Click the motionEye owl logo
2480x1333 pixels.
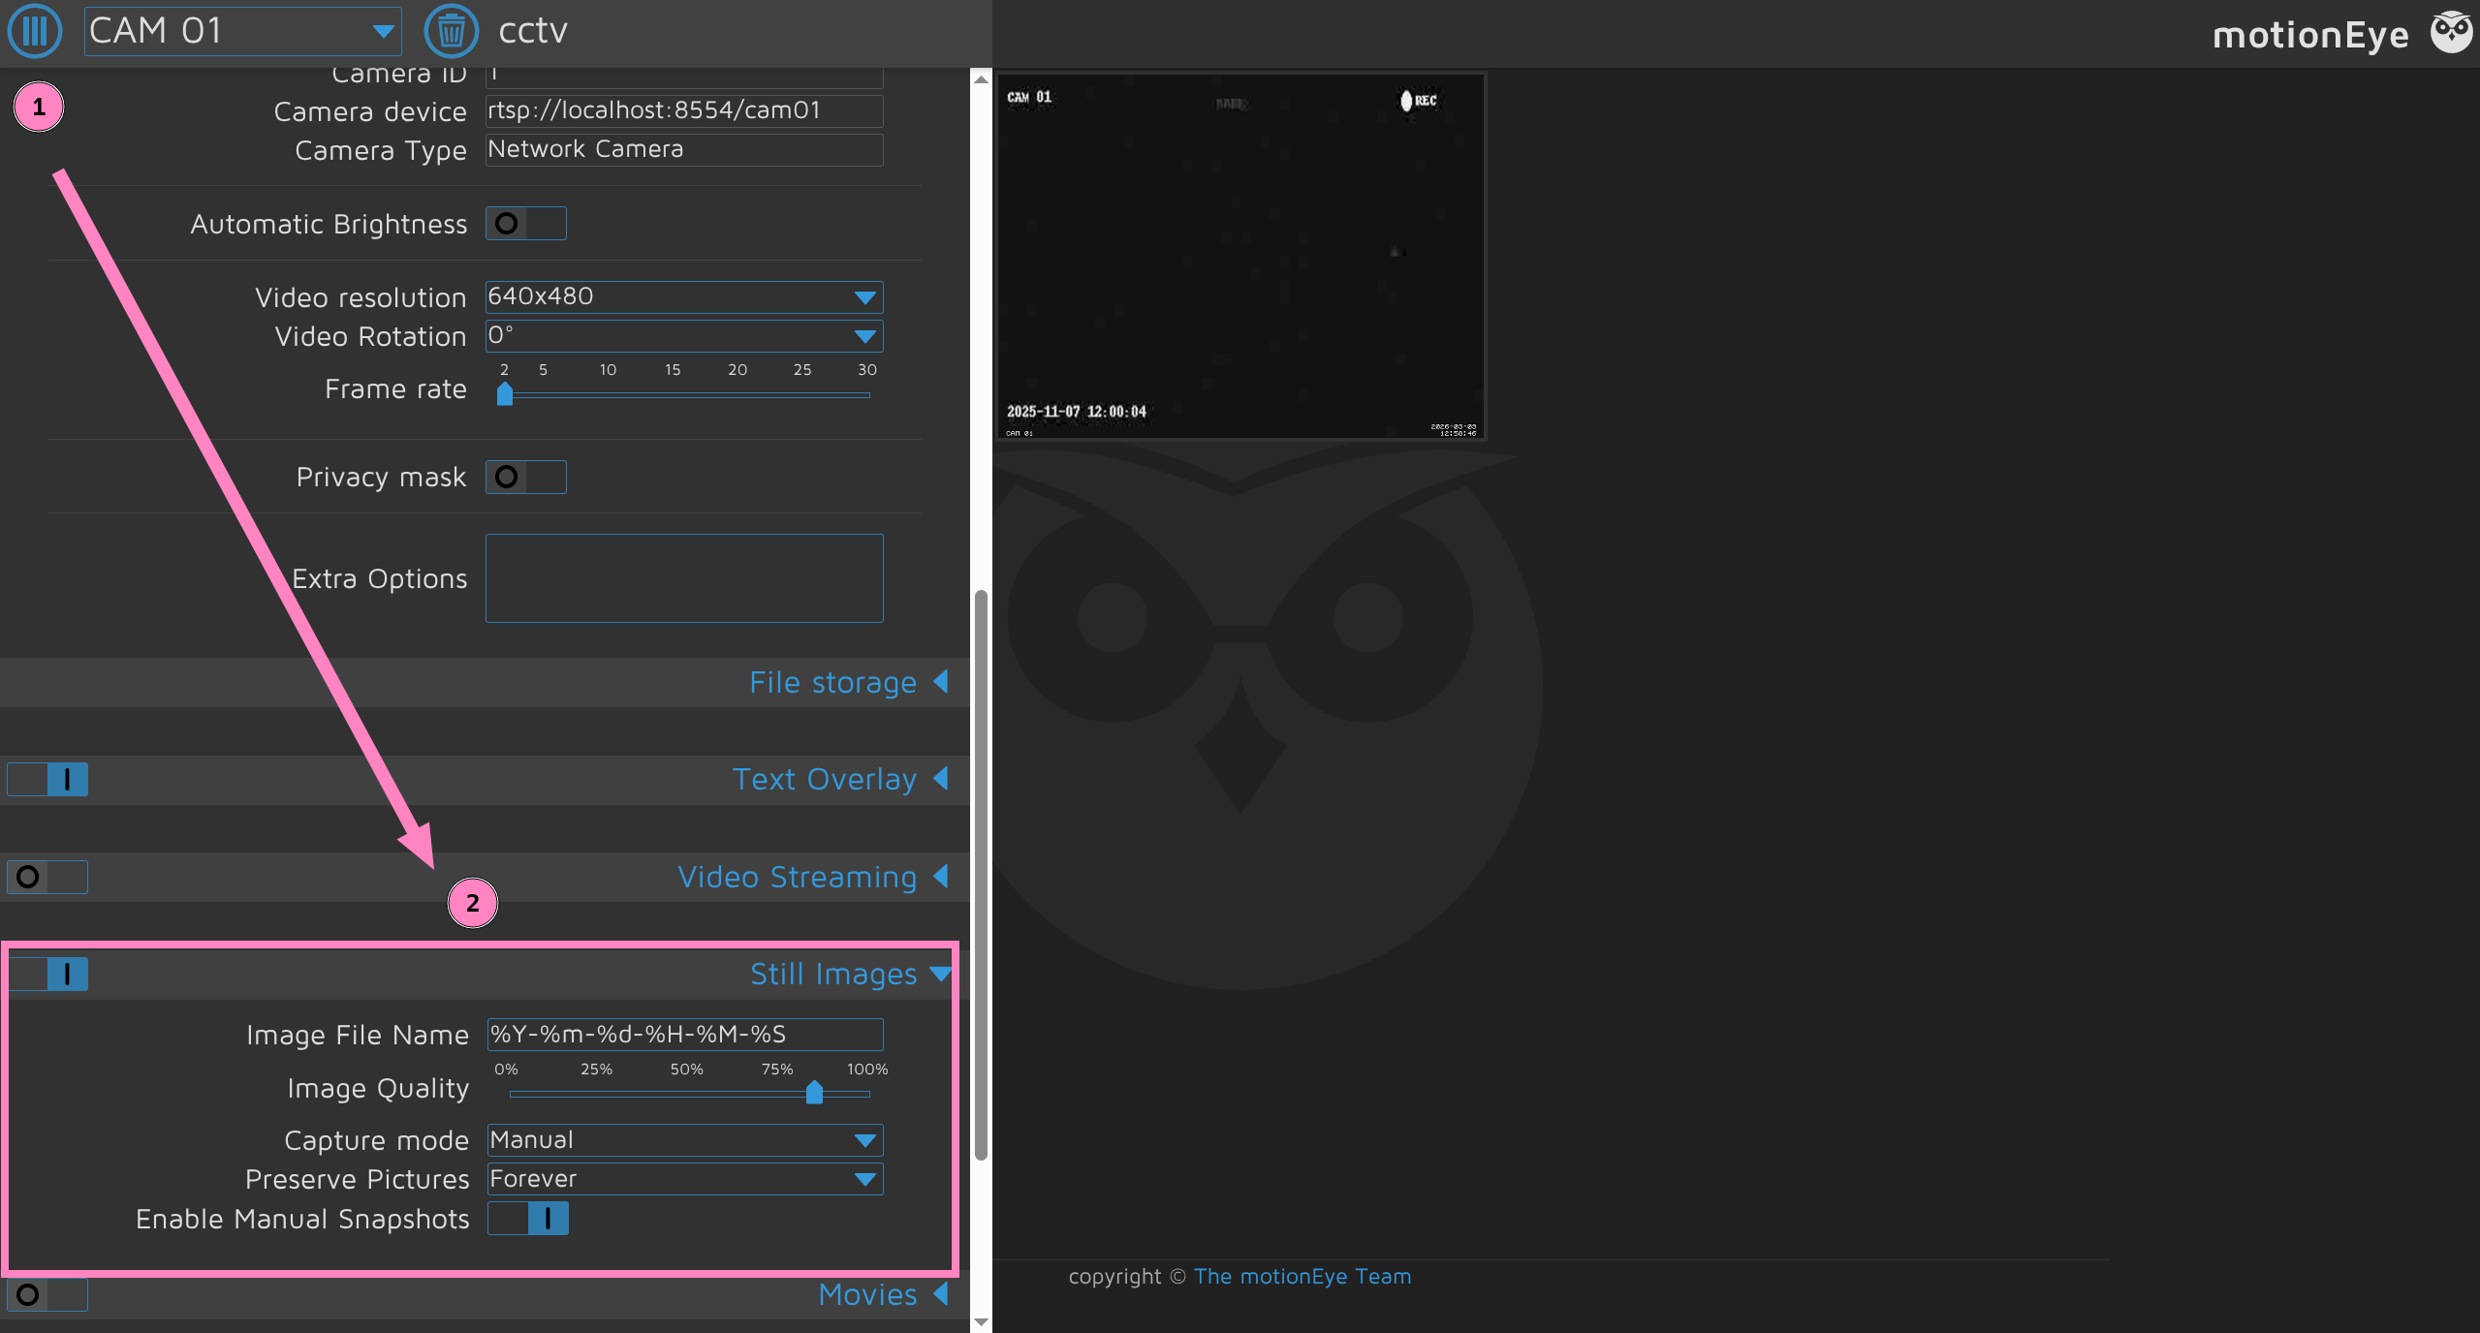pyautogui.click(x=2451, y=33)
